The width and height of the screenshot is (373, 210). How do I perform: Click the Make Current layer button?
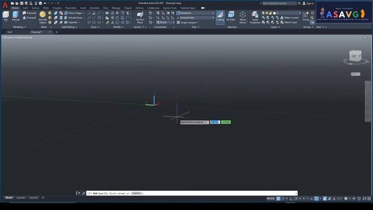click(x=289, y=17)
